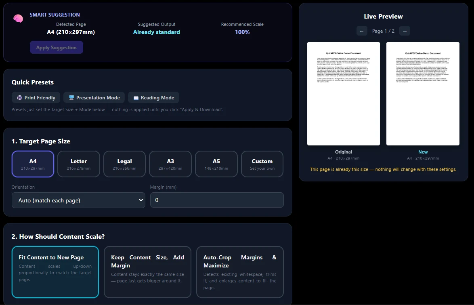
Task: Click the printer icon in Print Friendly preset
Action: [x=20, y=98]
